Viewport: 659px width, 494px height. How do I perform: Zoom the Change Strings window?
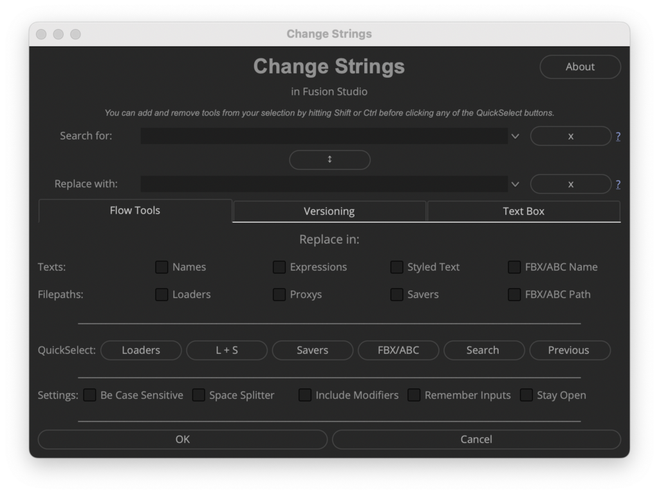pos(76,34)
